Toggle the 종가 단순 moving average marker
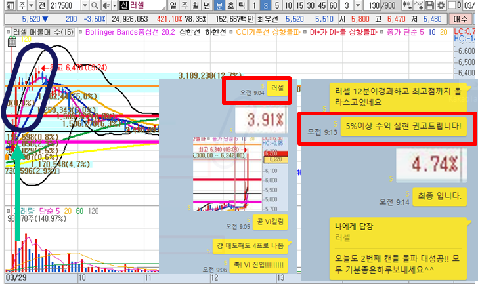 382,32
